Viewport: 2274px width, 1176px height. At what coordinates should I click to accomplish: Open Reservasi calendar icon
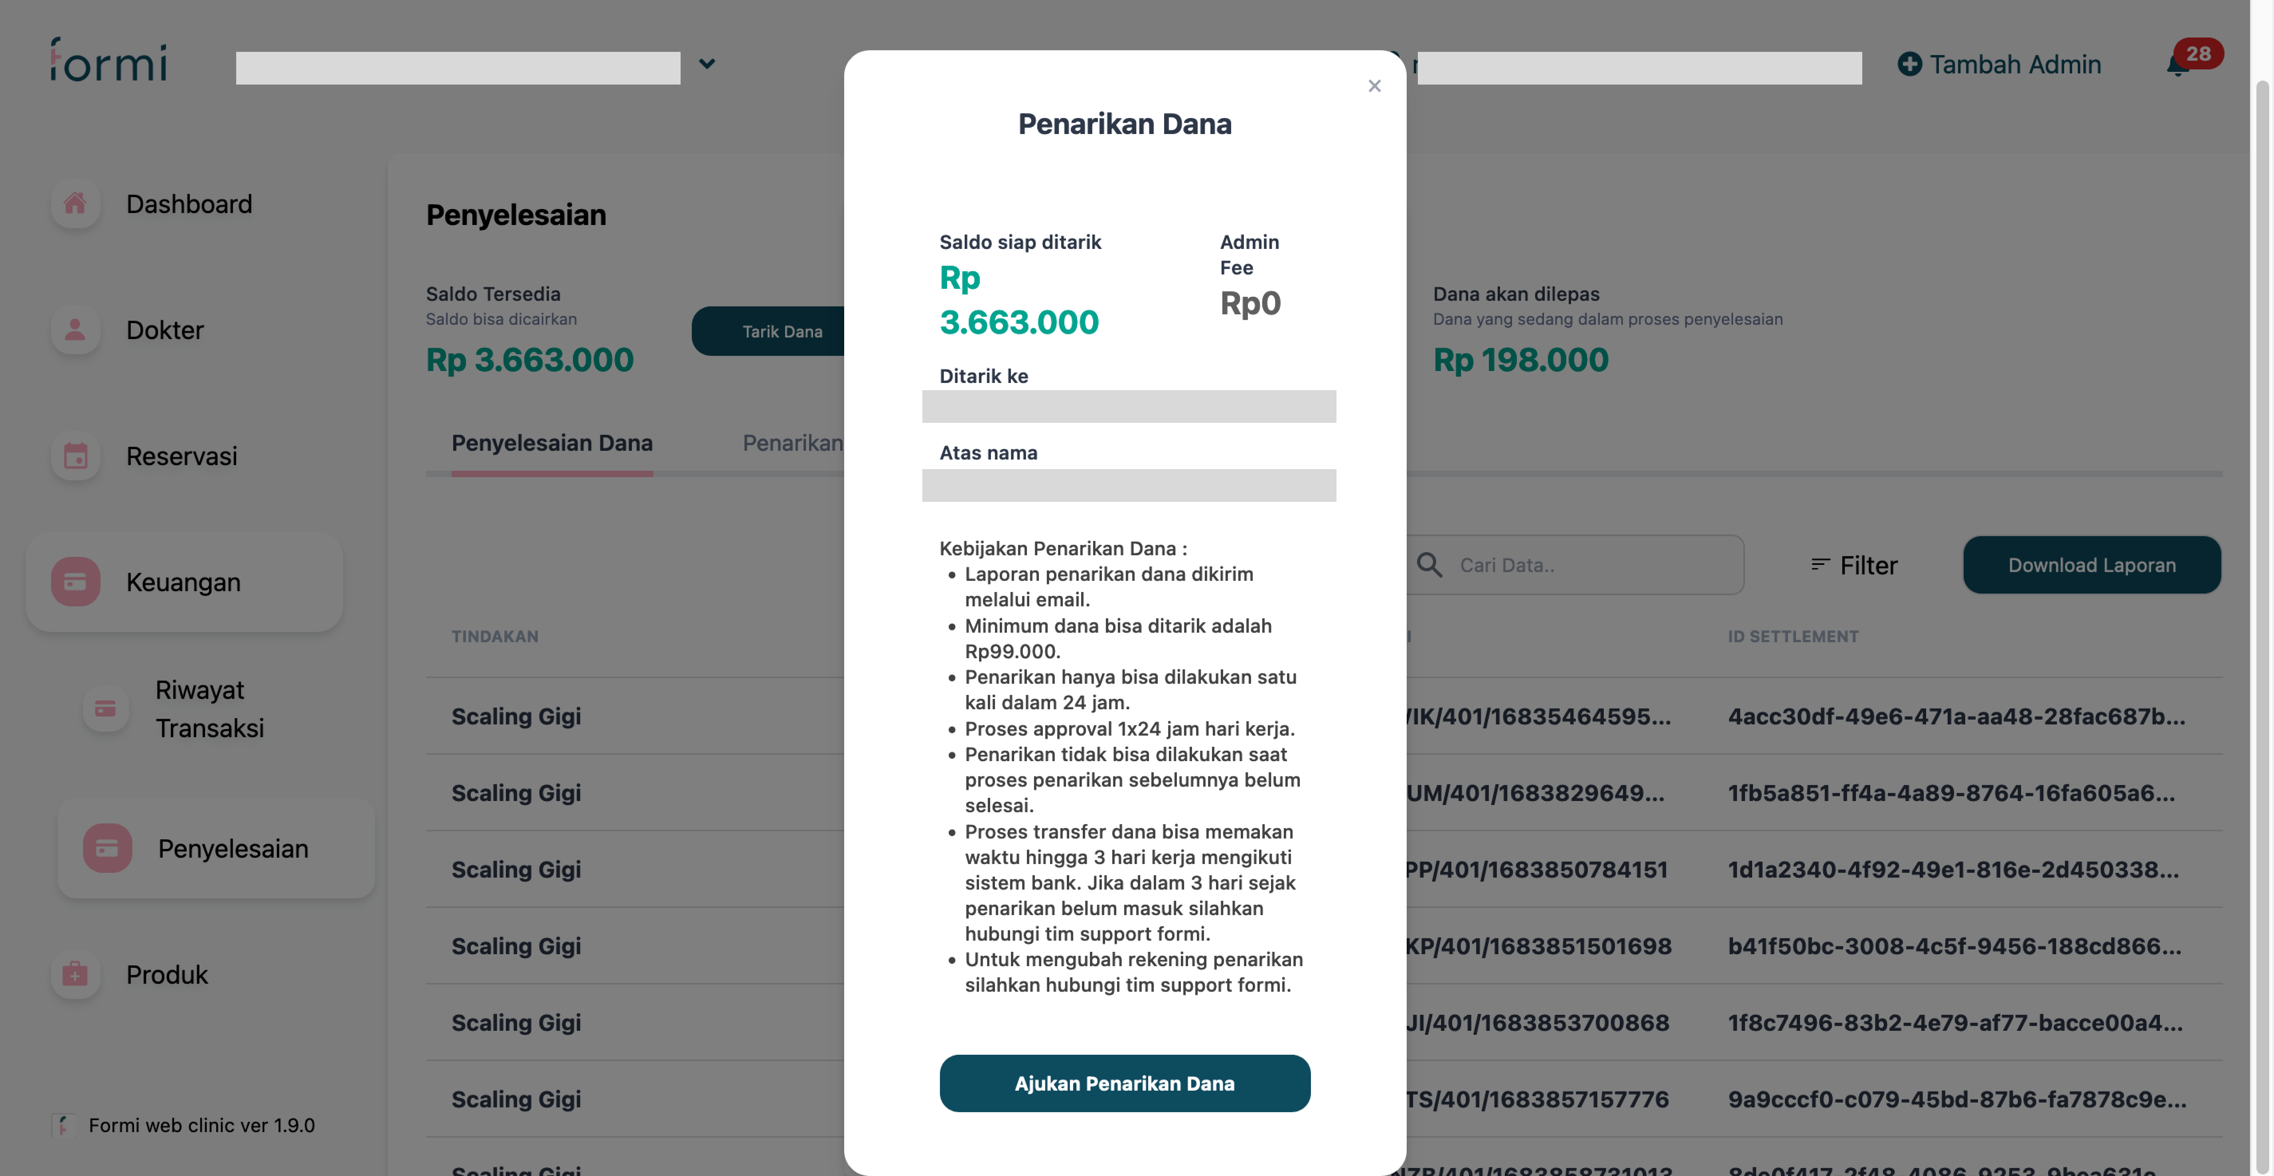coord(75,456)
